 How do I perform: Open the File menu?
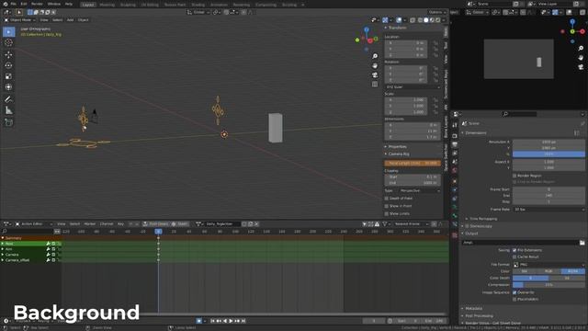coord(13,4)
